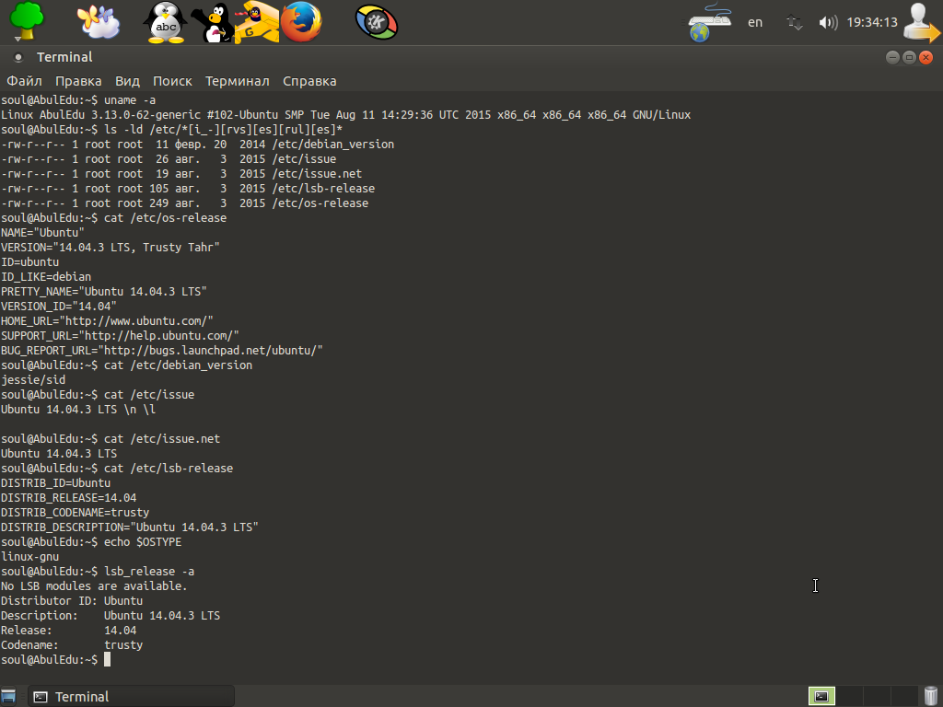Click the "Release: 14.04" line
This screenshot has height=707, width=943.
(68, 630)
